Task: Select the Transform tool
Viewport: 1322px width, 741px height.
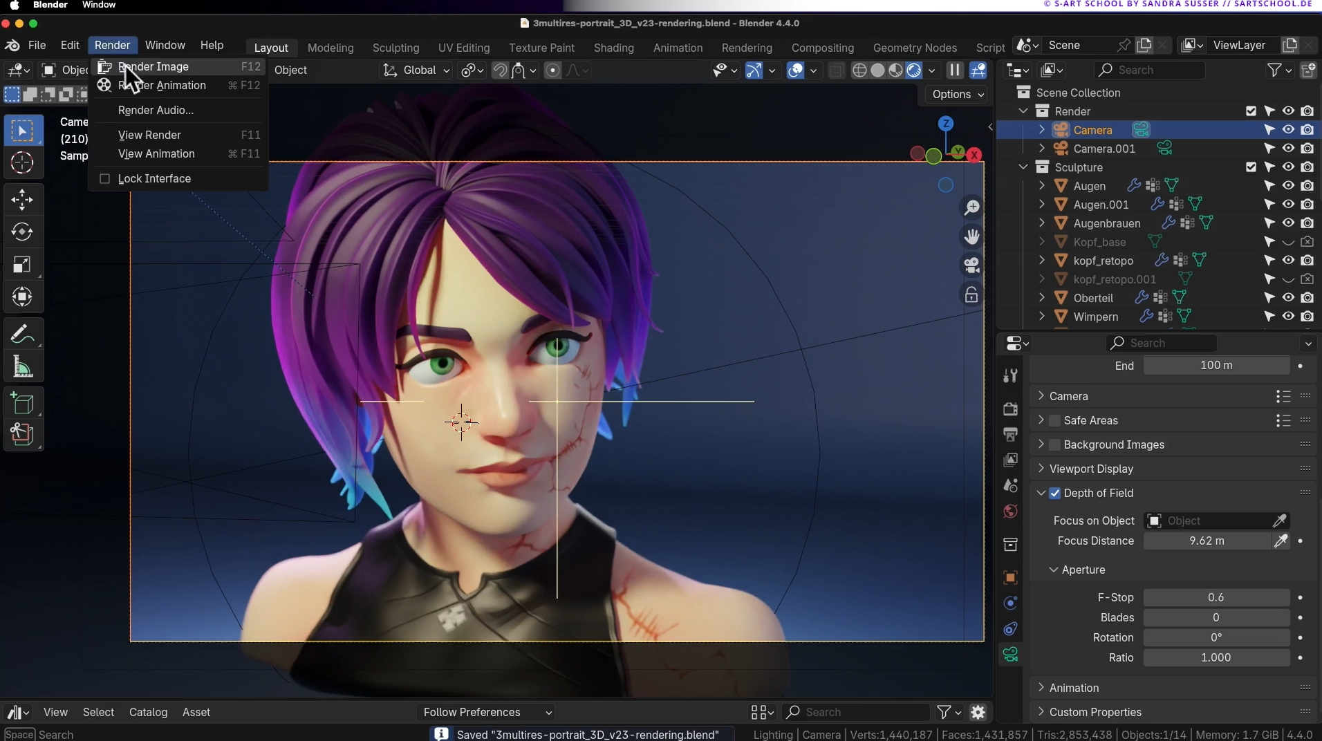Action: (x=22, y=297)
